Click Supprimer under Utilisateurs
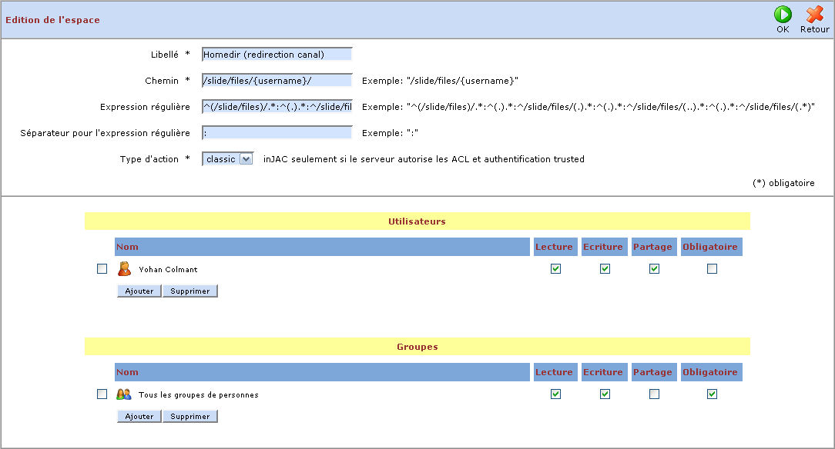This screenshot has width=835, height=449. point(190,291)
